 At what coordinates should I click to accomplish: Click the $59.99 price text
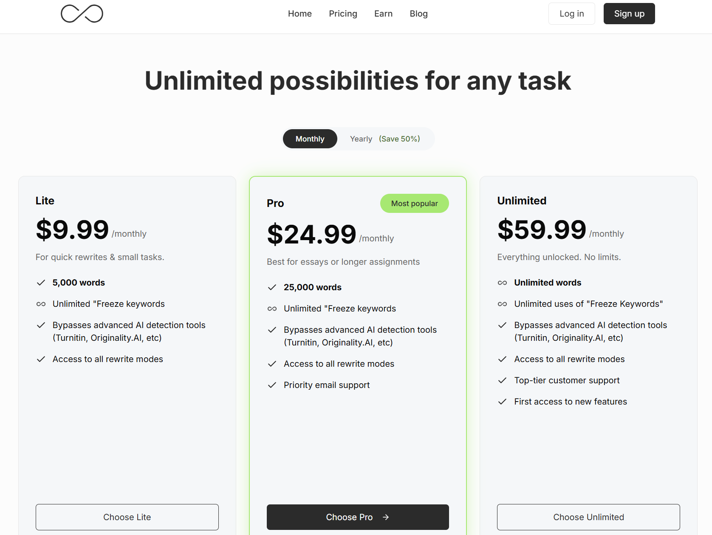pyautogui.click(x=542, y=230)
